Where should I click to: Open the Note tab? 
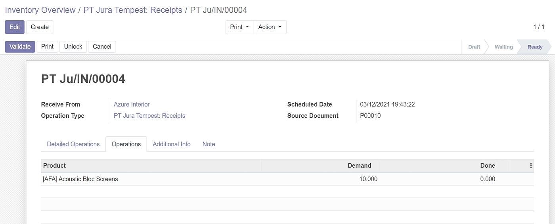[209, 144]
